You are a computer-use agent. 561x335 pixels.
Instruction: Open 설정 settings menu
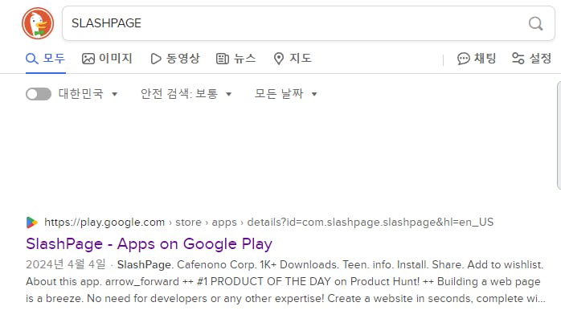click(x=531, y=59)
